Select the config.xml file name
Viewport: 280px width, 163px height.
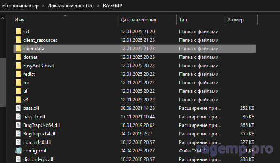[34, 151]
